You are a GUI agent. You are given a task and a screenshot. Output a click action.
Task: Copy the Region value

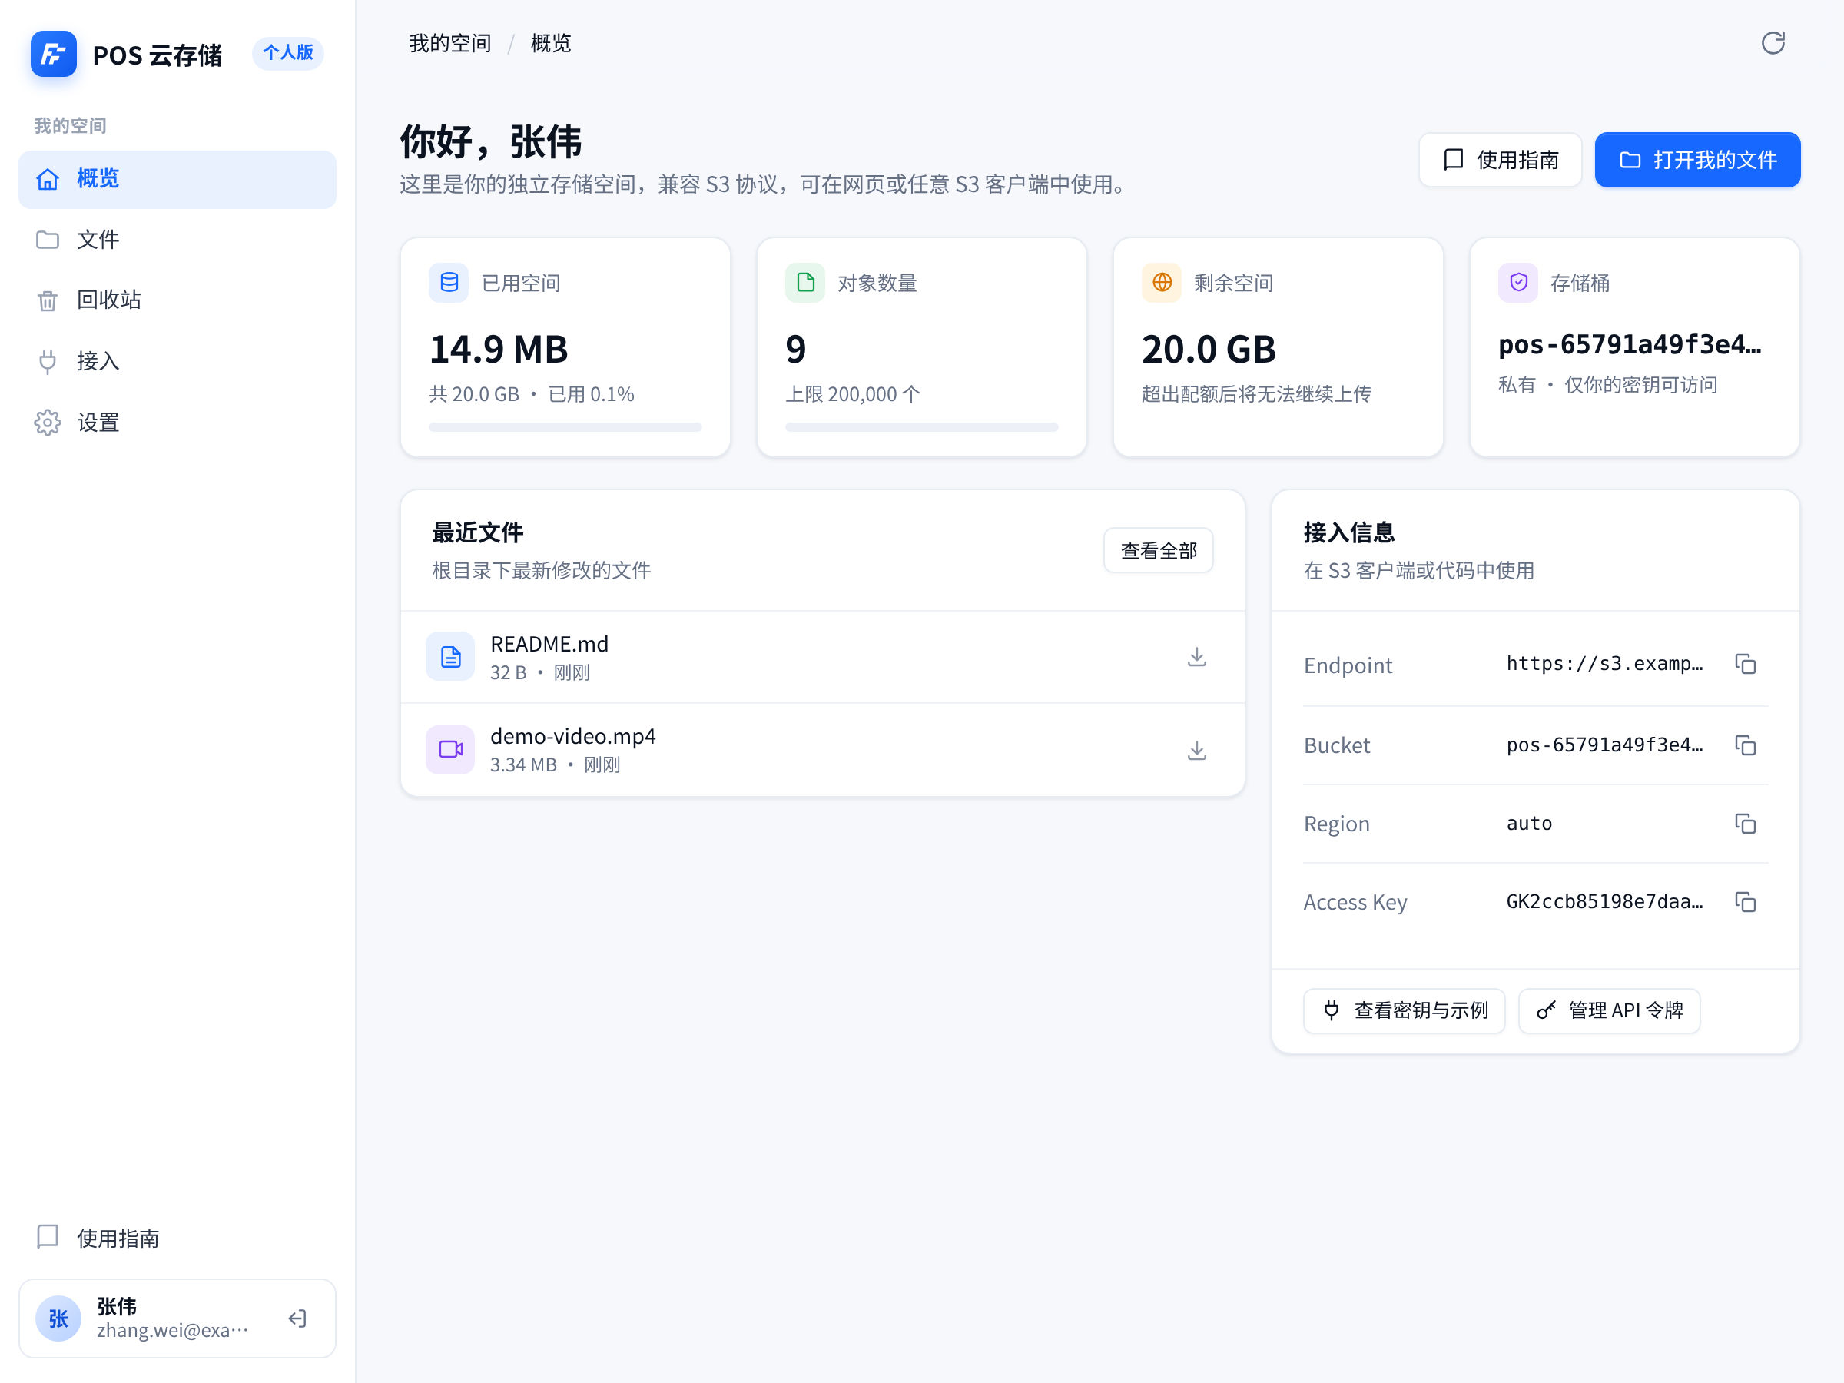coord(1745,824)
